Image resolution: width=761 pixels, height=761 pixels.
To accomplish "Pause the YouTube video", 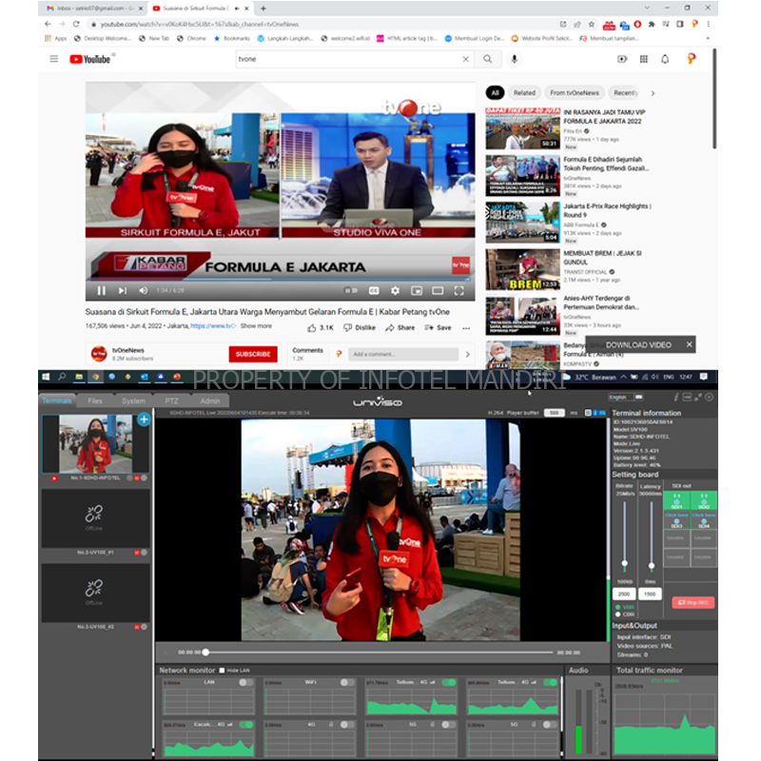I will 101,290.
